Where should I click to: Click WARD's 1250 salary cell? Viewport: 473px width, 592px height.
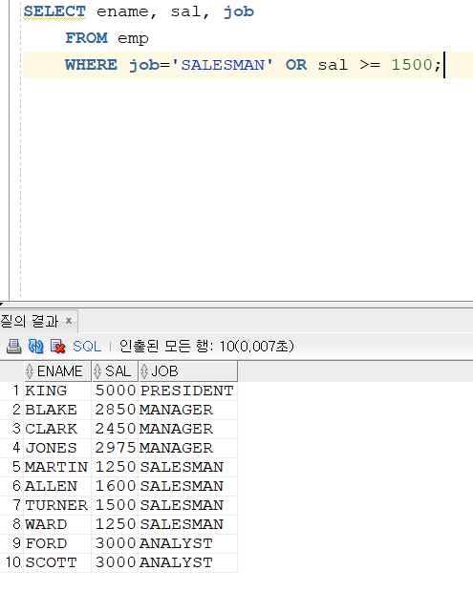click(115, 524)
